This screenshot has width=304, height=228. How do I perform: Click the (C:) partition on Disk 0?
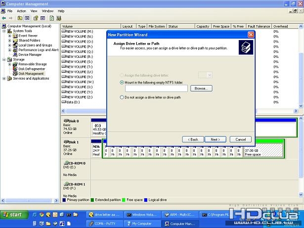[99, 130]
